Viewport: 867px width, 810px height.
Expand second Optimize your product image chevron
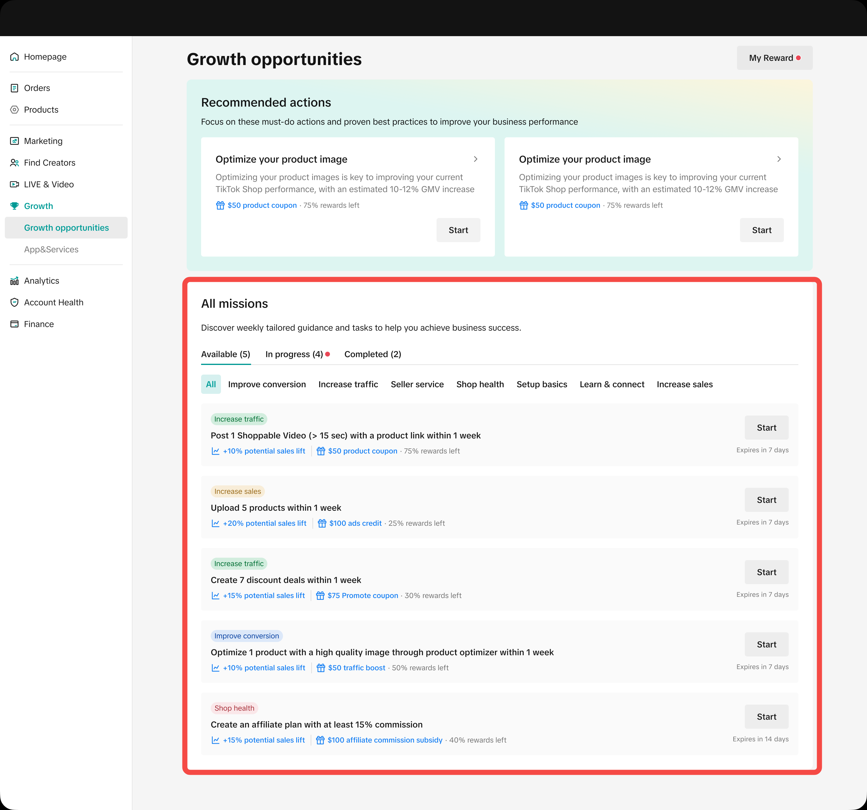(779, 159)
